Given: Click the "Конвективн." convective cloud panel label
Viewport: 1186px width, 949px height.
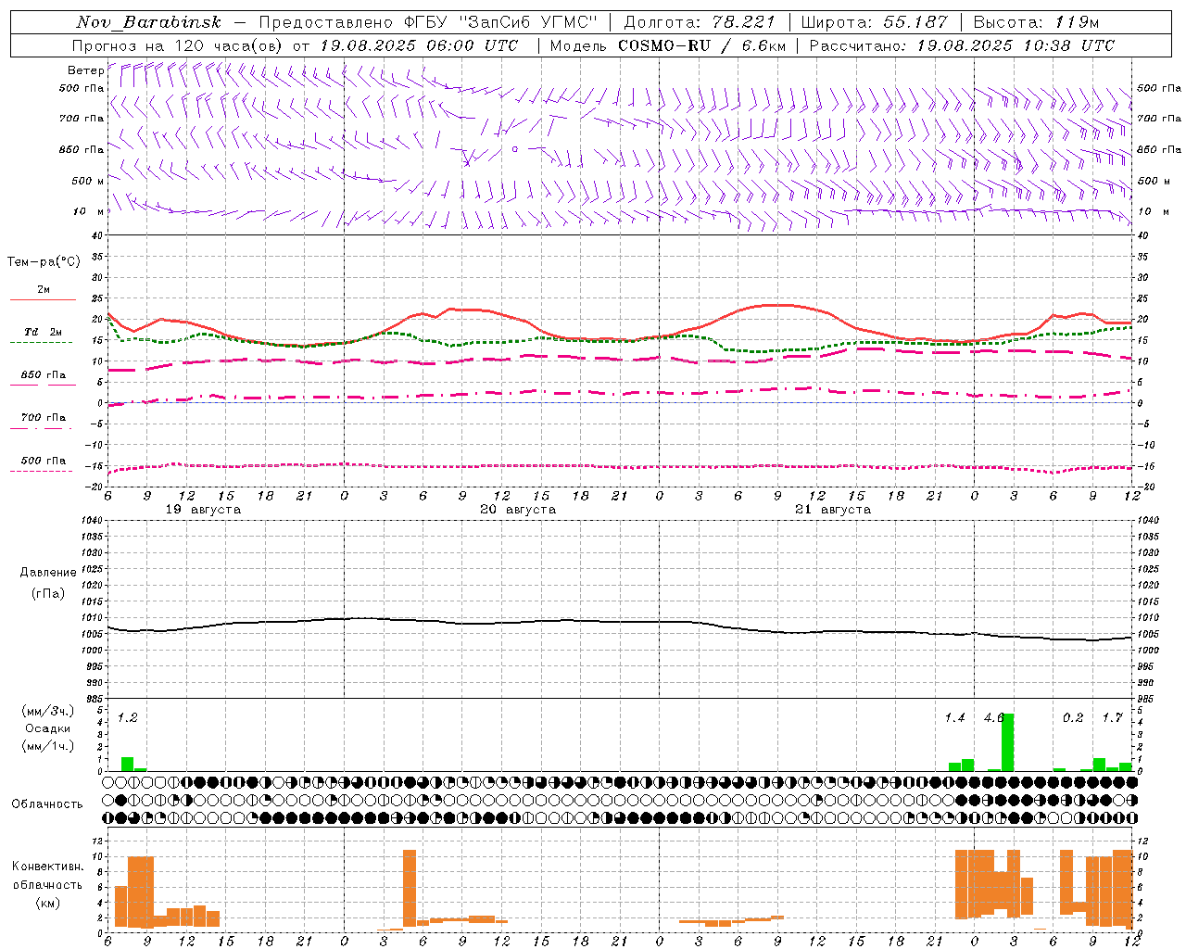Looking at the screenshot, I should (48, 867).
